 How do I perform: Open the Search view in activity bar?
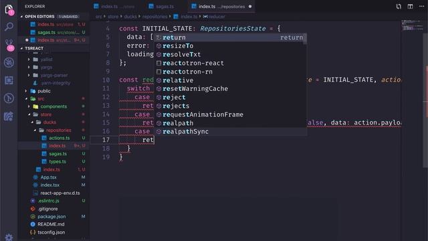[x=9, y=27]
